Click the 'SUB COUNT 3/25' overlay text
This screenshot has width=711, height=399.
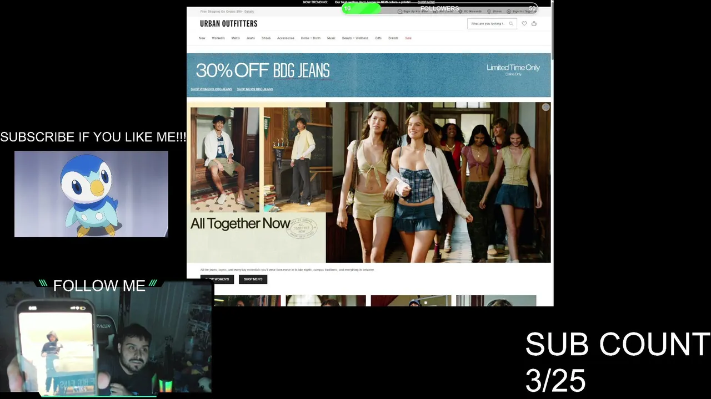618,362
